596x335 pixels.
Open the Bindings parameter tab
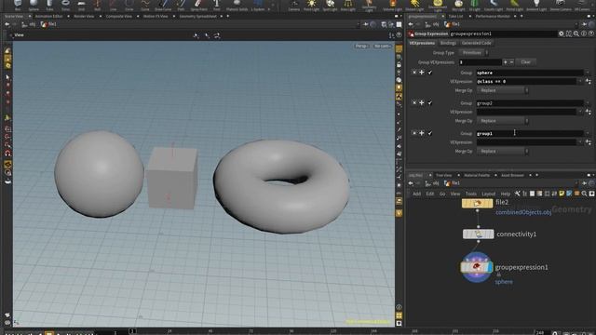tap(448, 43)
